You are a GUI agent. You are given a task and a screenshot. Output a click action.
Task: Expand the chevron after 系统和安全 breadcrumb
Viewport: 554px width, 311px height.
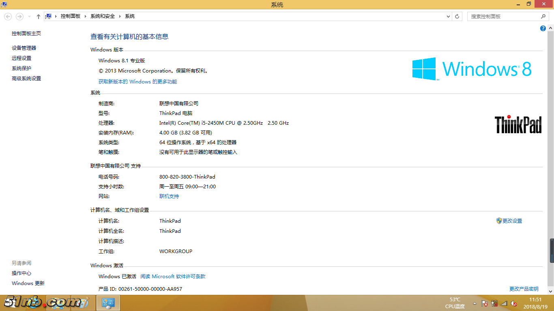[119, 17]
